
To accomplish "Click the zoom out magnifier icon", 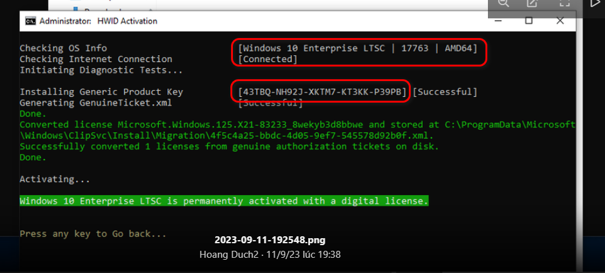I will point(503,3).
